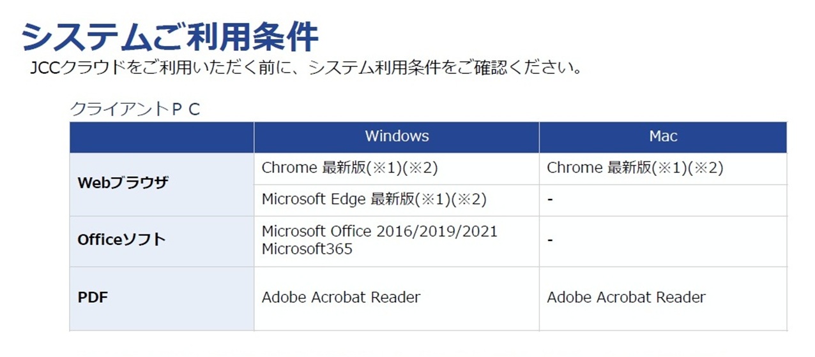Click the JCCクラウド introductory sentence
Viewport: 815px width, 357px height.
[x=307, y=68]
